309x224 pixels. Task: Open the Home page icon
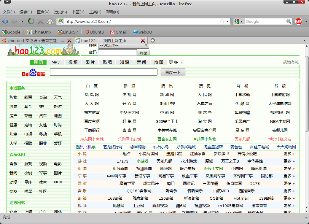click(50, 21)
